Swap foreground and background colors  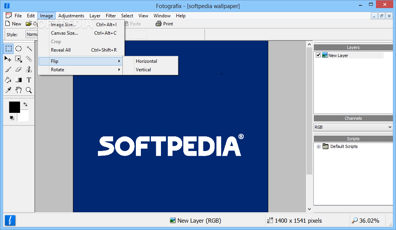pyautogui.click(x=25, y=104)
